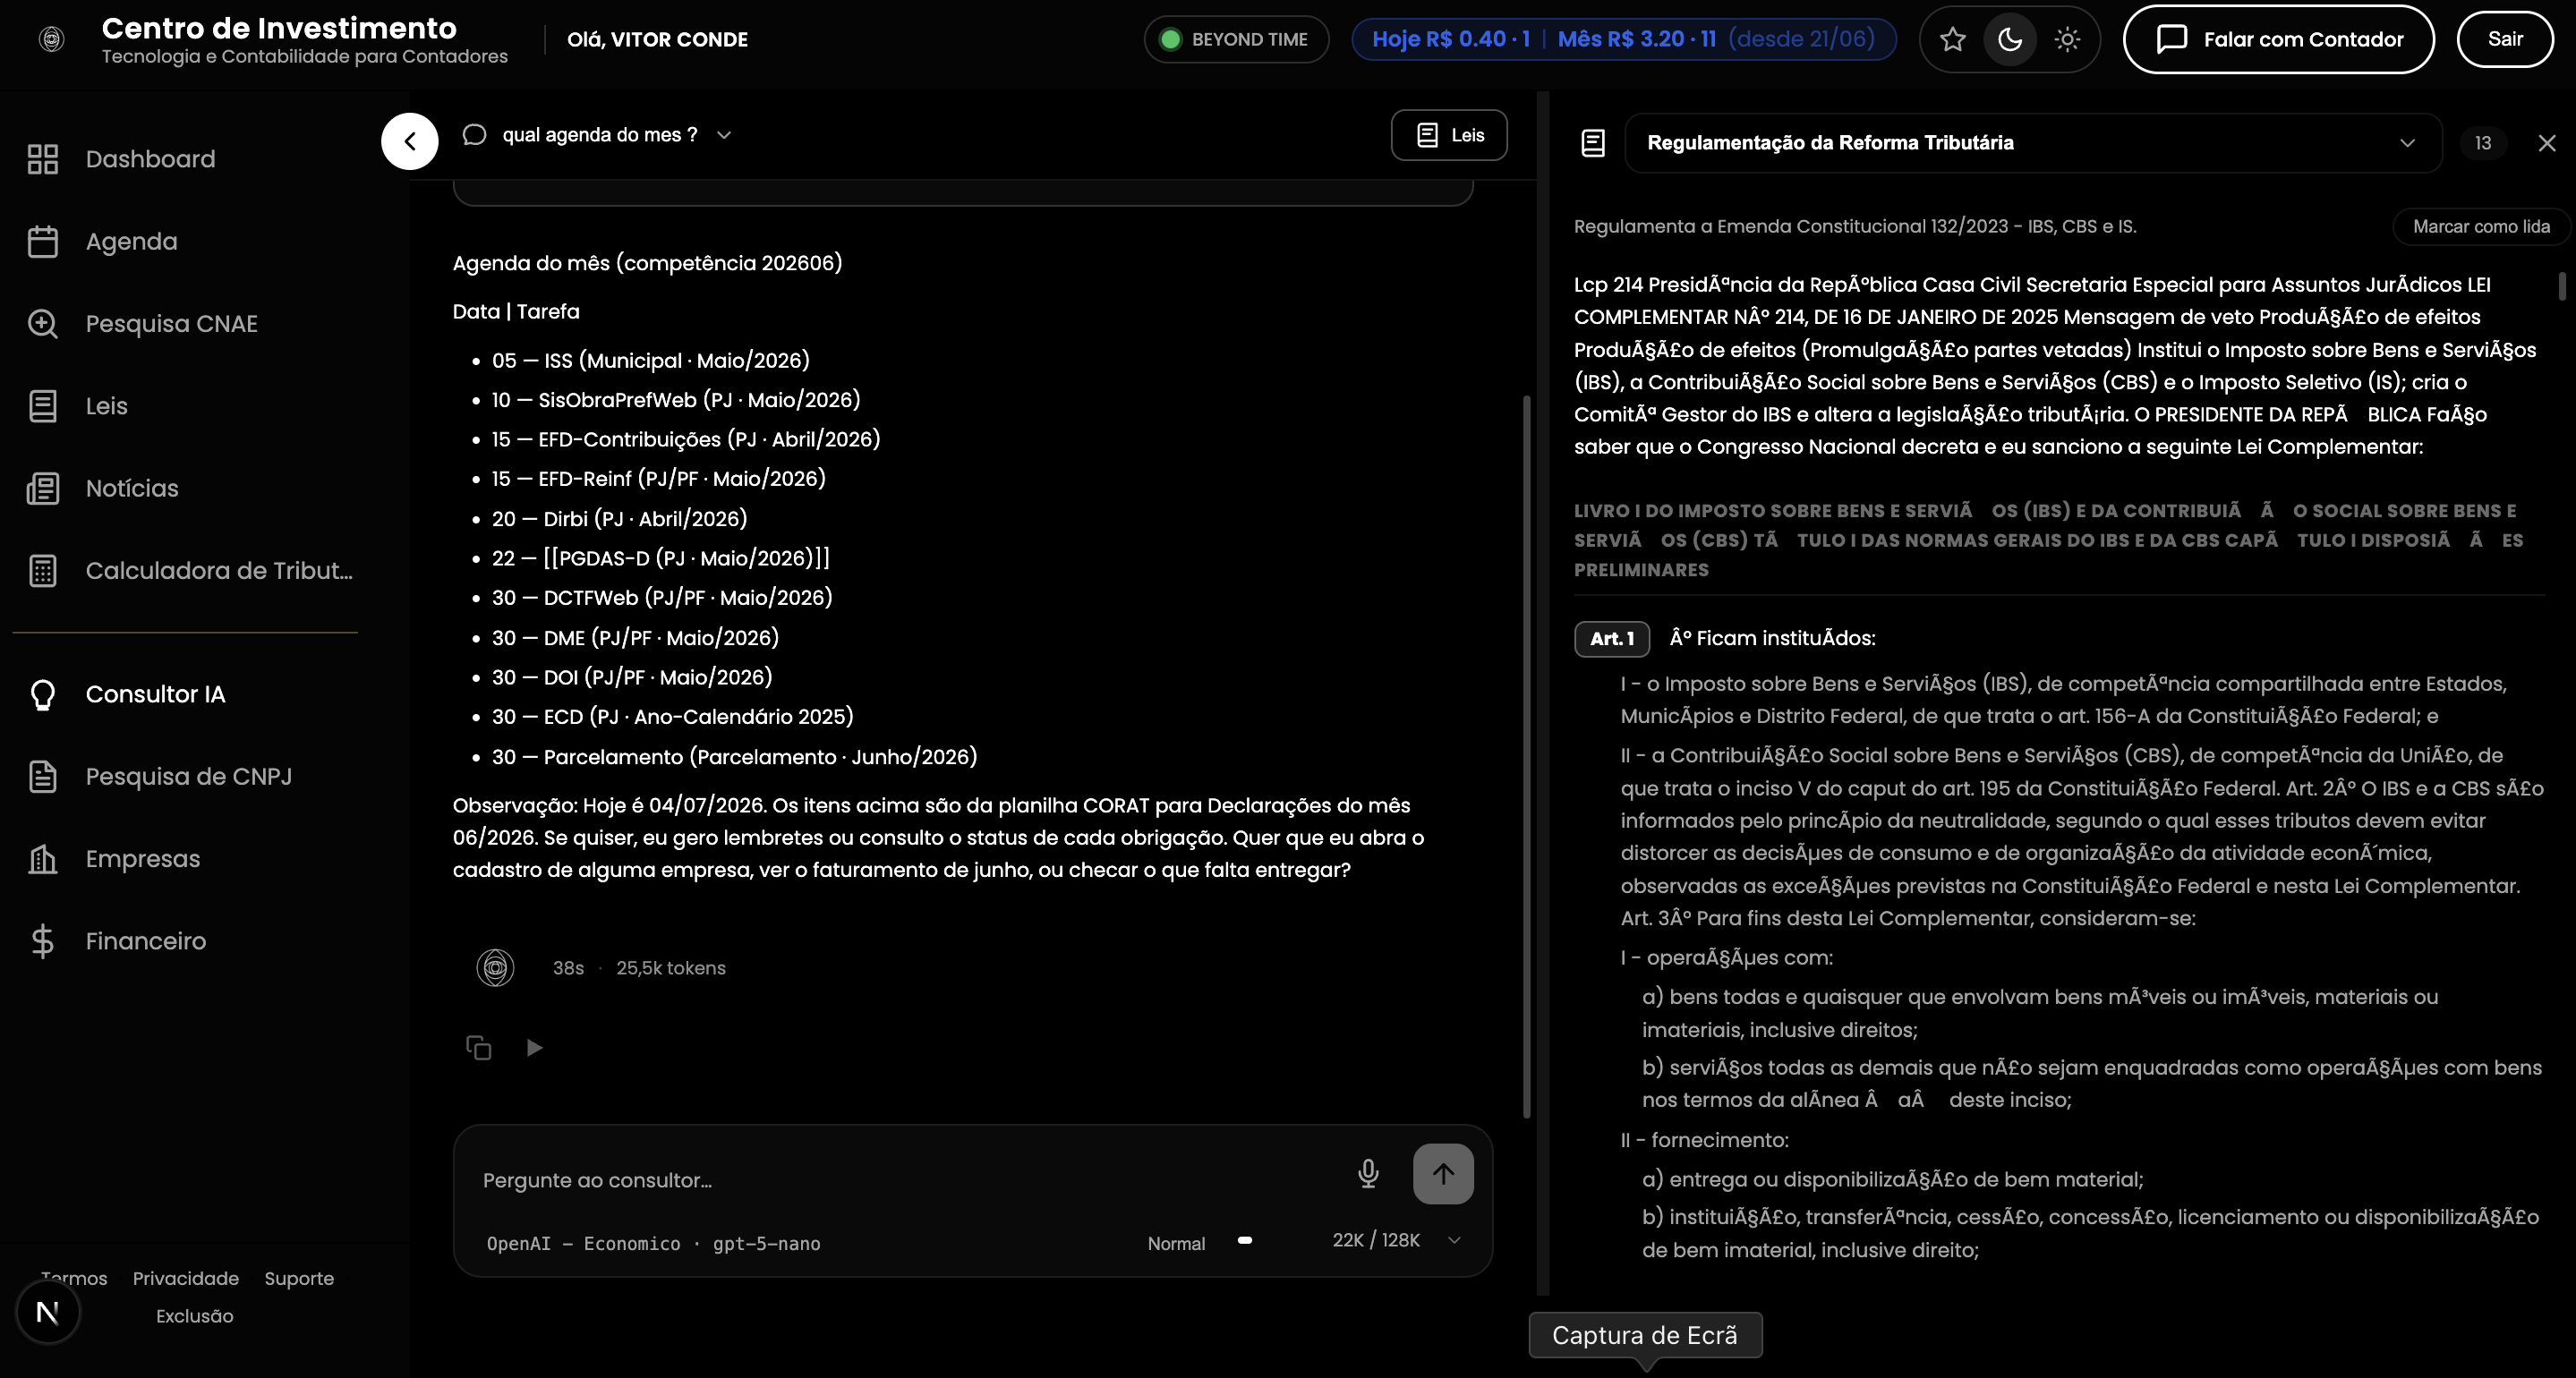Switch to light mode sun icon

tap(2067, 39)
